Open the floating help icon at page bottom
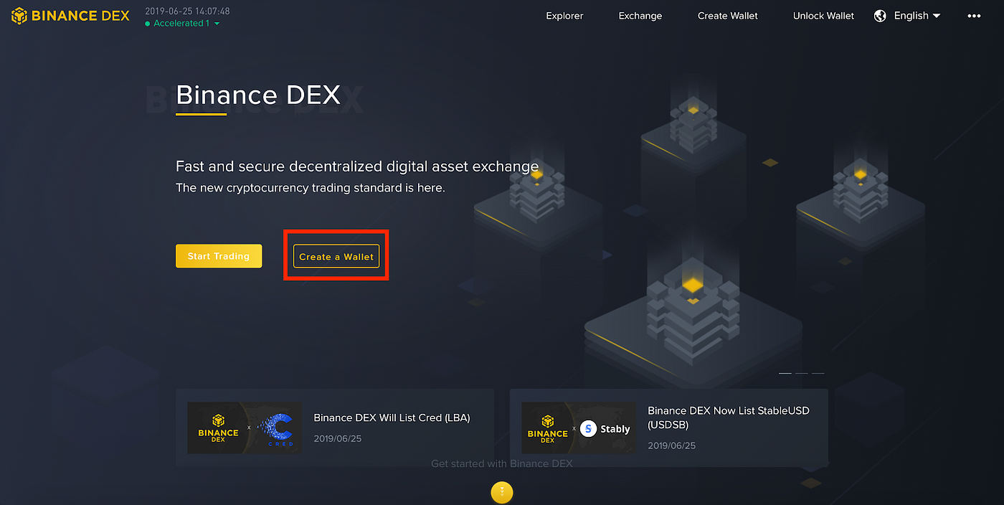 pos(502,493)
